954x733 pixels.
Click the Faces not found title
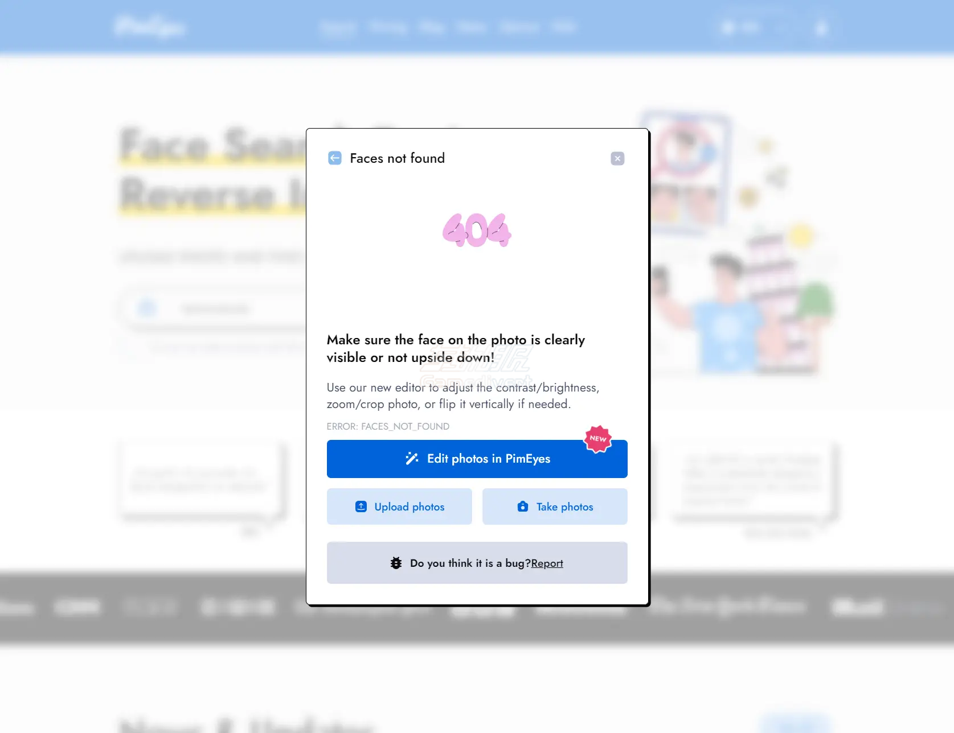(x=398, y=158)
